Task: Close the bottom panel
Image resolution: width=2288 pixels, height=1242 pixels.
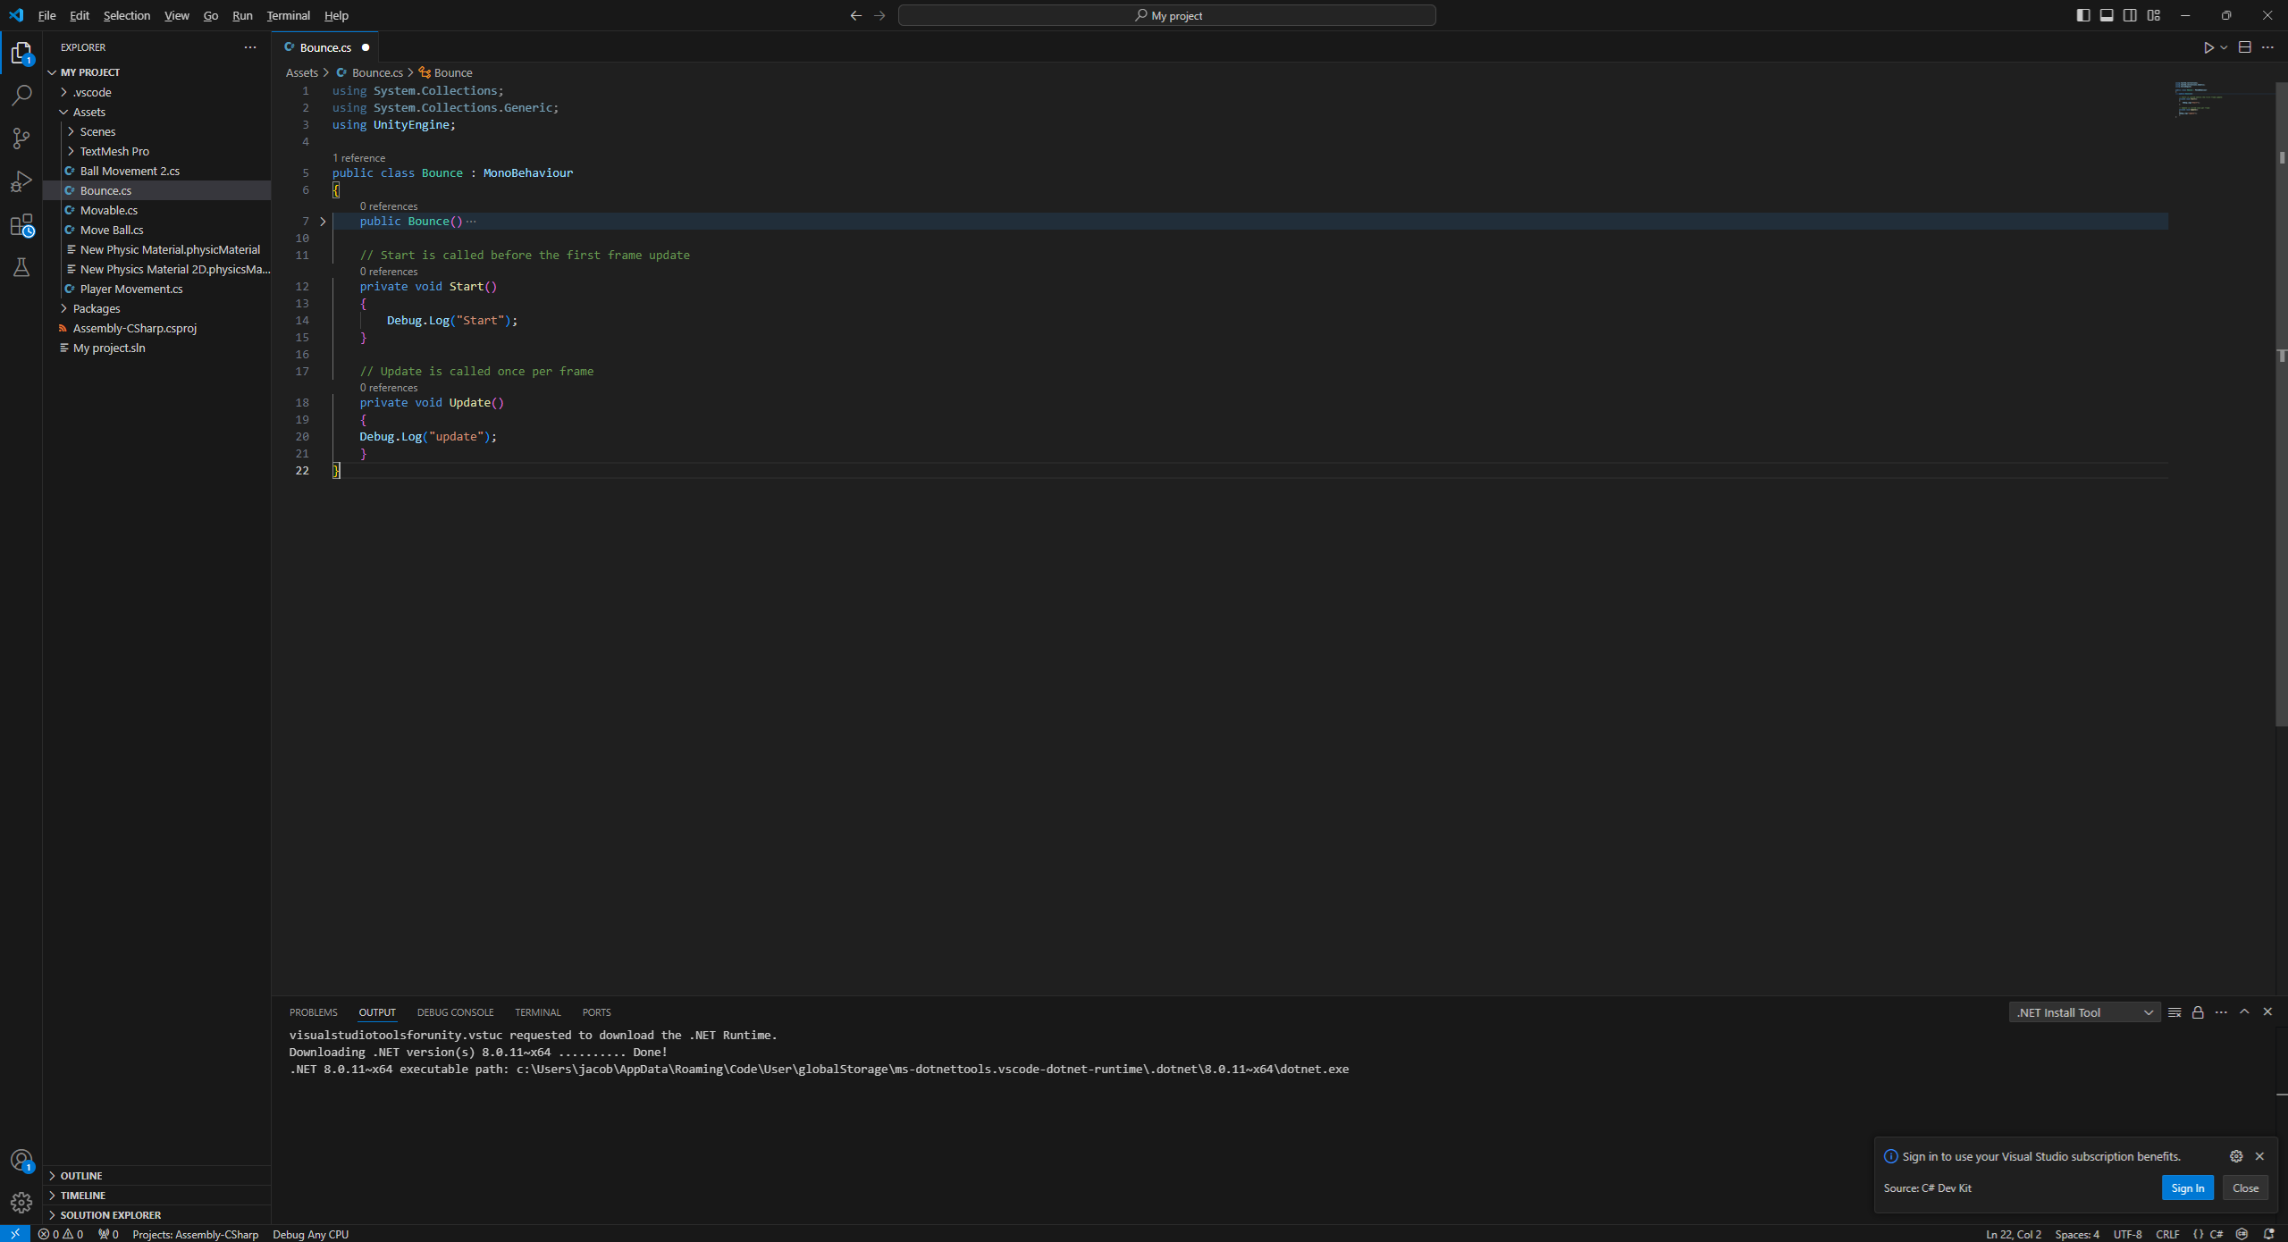Action: pyautogui.click(x=2267, y=1011)
